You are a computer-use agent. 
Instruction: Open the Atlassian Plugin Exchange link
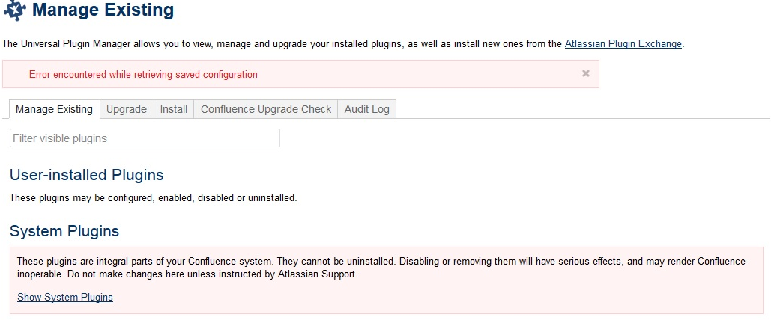pyautogui.click(x=623, y=43)
